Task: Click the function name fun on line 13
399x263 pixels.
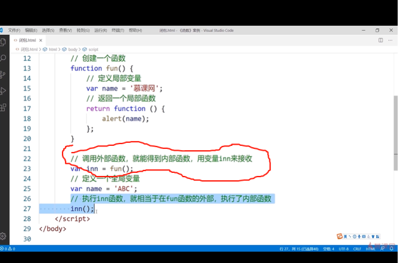Action: point(112,68)
